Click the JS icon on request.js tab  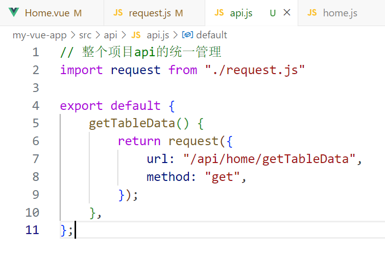pyautogui.click(x=118, y=13)
